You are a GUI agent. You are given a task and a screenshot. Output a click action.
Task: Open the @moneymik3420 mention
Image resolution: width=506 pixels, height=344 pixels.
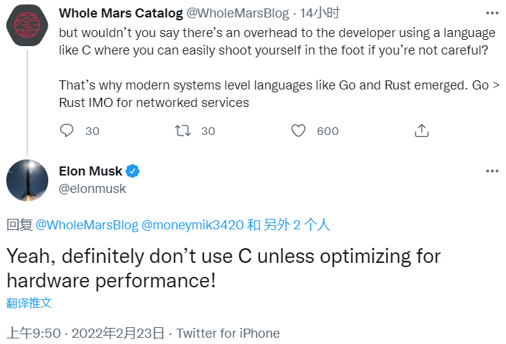point(192,225)
